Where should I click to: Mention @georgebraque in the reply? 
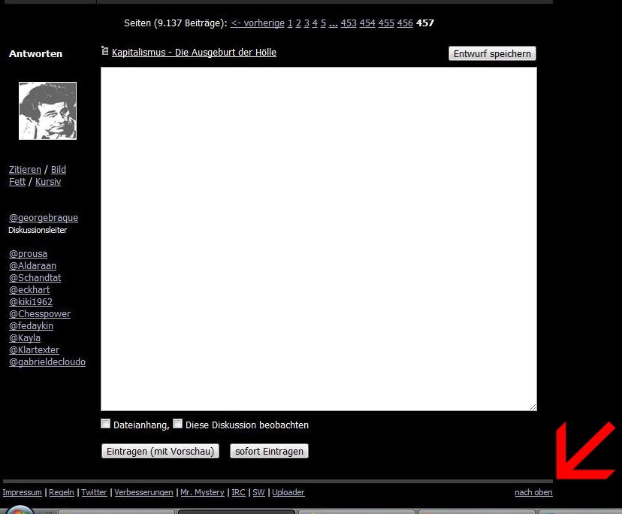[44, 217]
